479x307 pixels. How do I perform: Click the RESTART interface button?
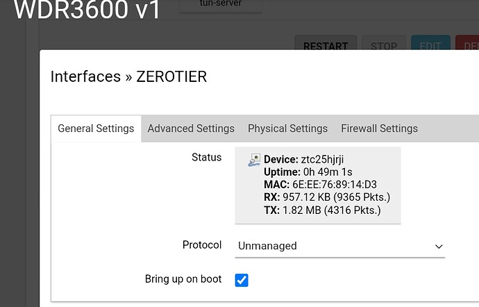[x=326, y=43]
